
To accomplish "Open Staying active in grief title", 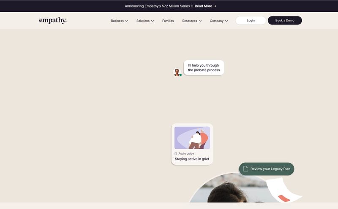I will (192, 159).
